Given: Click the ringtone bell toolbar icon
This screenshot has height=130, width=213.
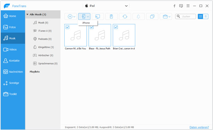Looking at the screenshot, I should pyautogui.click(x=138, y=17).
